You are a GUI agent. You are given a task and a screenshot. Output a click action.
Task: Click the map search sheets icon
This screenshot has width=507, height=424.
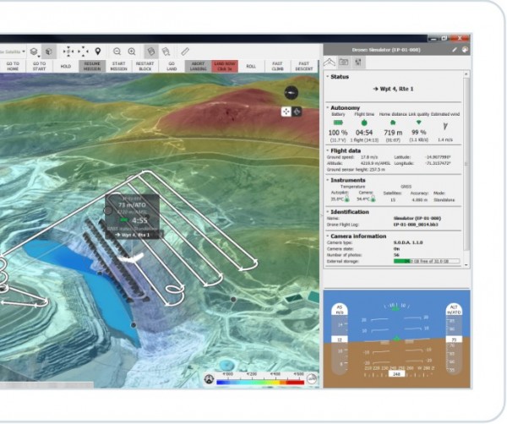(166, 52)
